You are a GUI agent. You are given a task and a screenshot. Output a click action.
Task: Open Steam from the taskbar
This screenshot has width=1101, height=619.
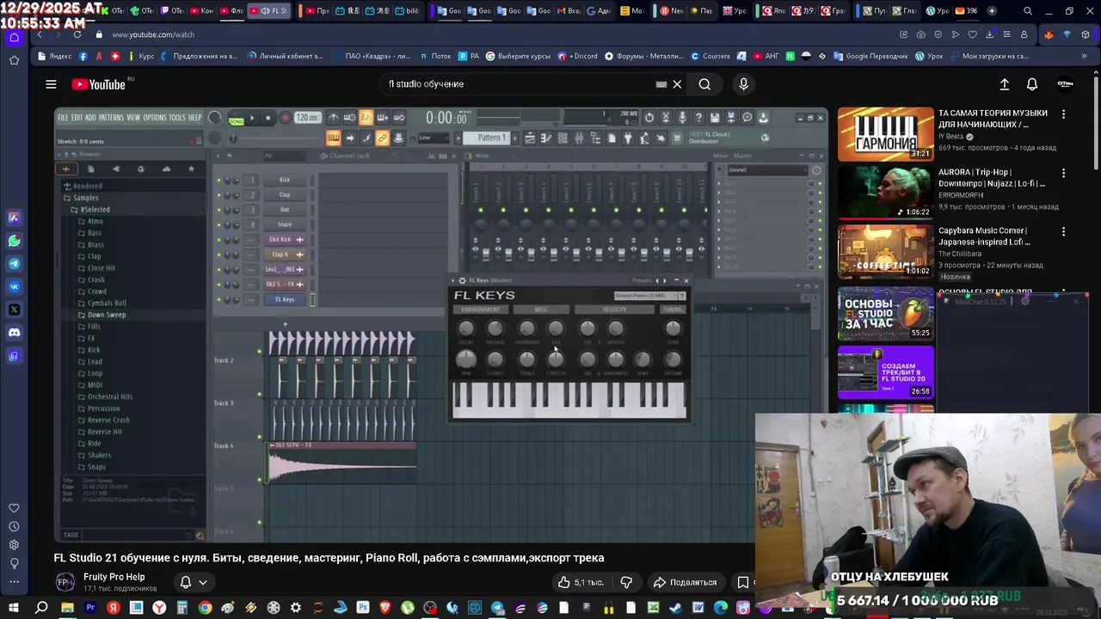point(675,608)
